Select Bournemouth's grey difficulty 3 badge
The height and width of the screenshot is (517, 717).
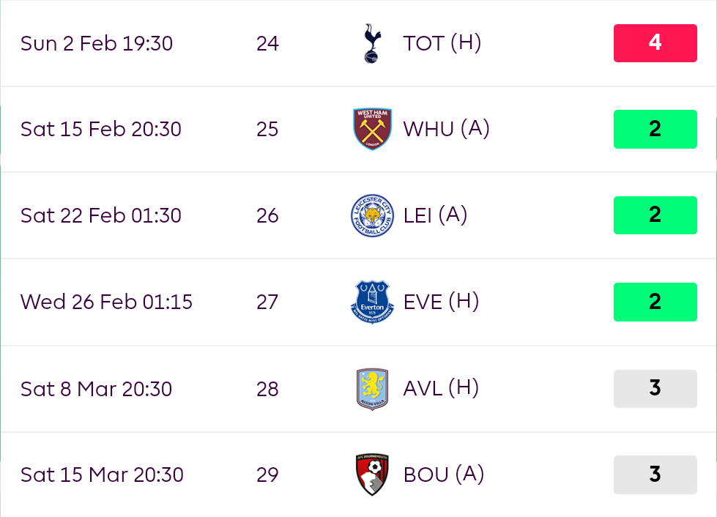[655, 475]
